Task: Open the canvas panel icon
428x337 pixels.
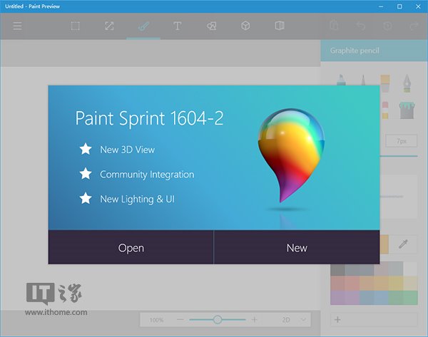Action: click(x=280, y=26)
